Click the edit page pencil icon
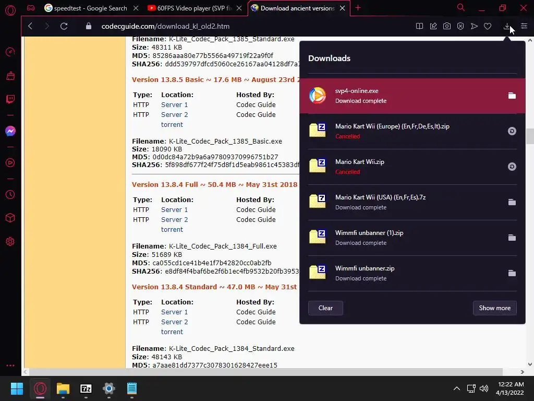This screenshot has width=534, height=401. (x=433, y=26)
